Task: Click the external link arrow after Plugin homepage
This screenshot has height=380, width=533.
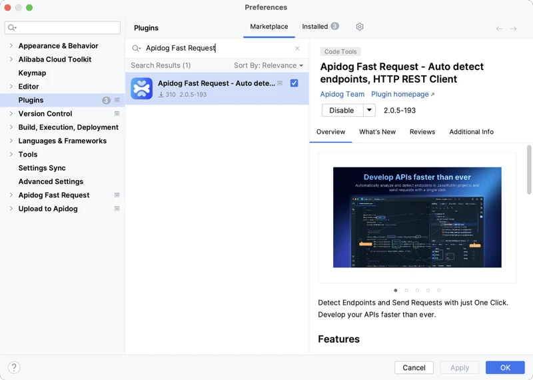Action: coord(432,95)
